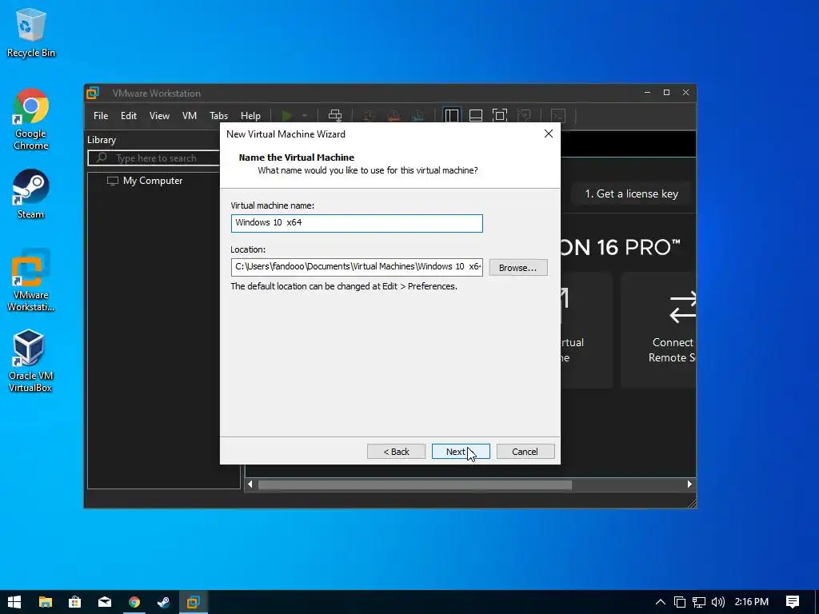Open the Edit menu
Viewport: 819px width, 614px height.
pyautogui.click(x=129, y=116)
